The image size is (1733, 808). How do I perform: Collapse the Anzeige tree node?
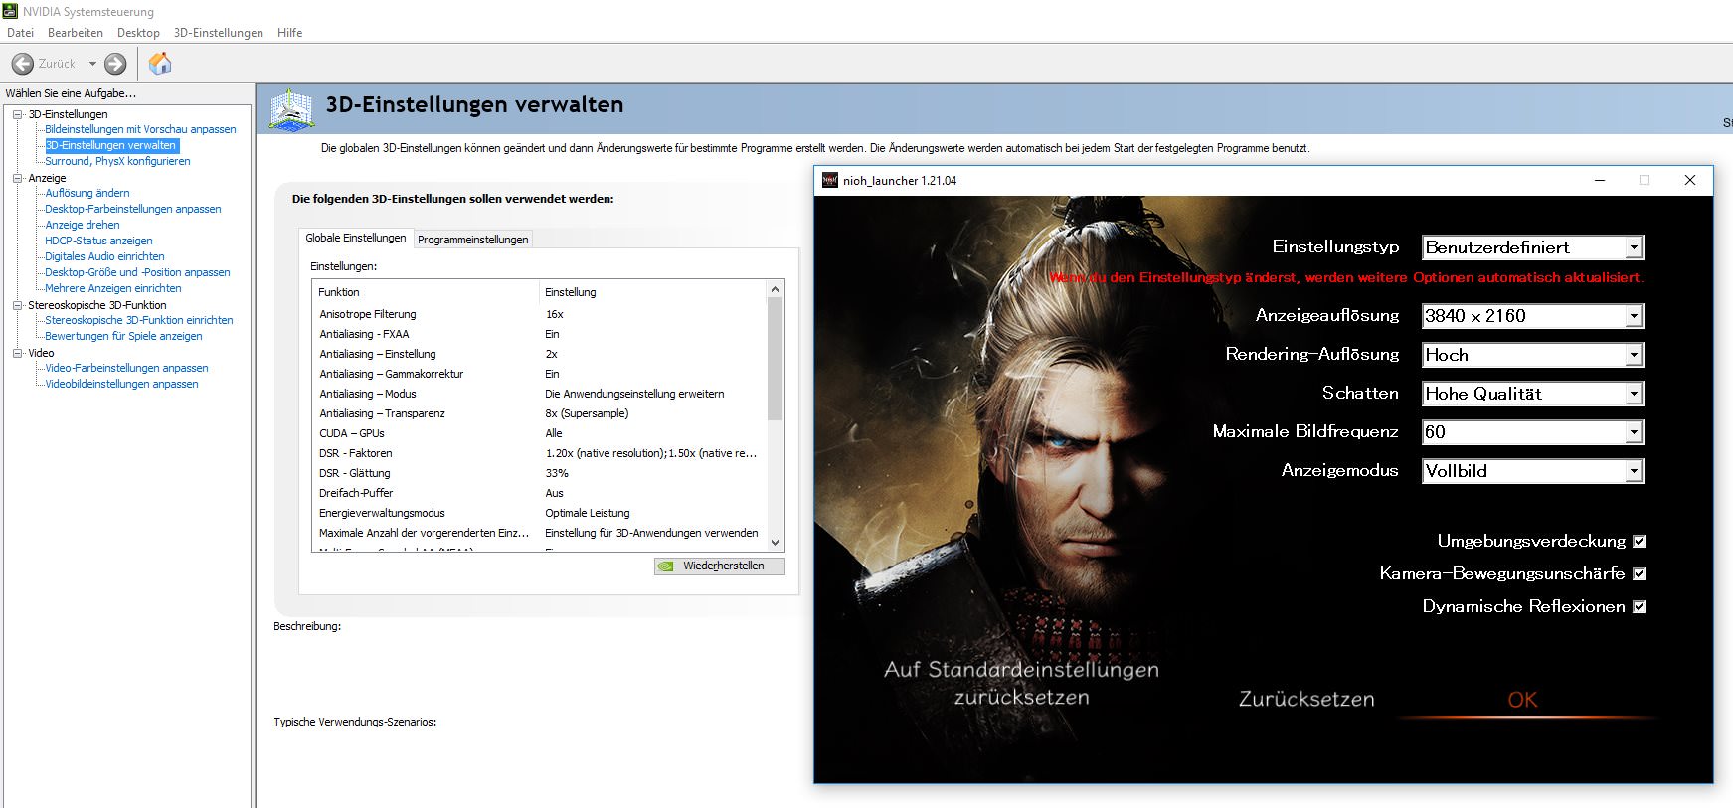click(x=17, y=178)
